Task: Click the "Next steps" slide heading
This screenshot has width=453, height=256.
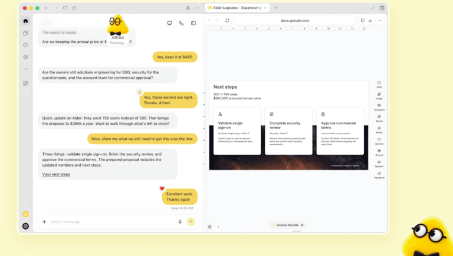Action: pos(225,87)
